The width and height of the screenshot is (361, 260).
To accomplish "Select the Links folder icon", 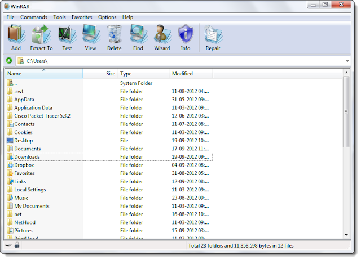I will point(10,181).
